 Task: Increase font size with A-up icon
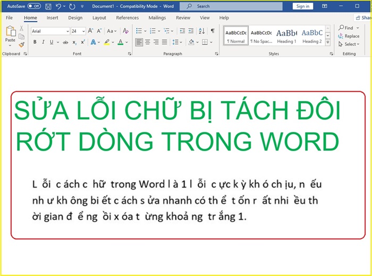(90, 31)
